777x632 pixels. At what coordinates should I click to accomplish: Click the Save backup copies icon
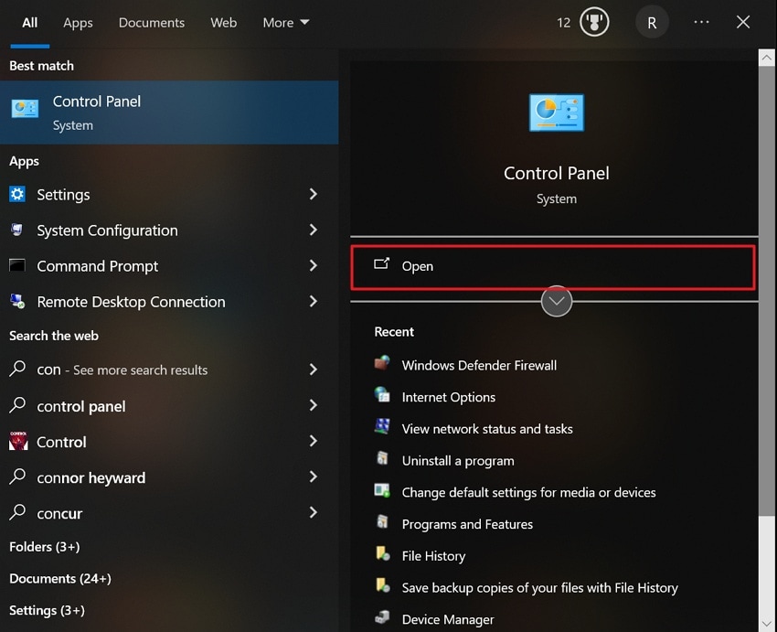382,585
